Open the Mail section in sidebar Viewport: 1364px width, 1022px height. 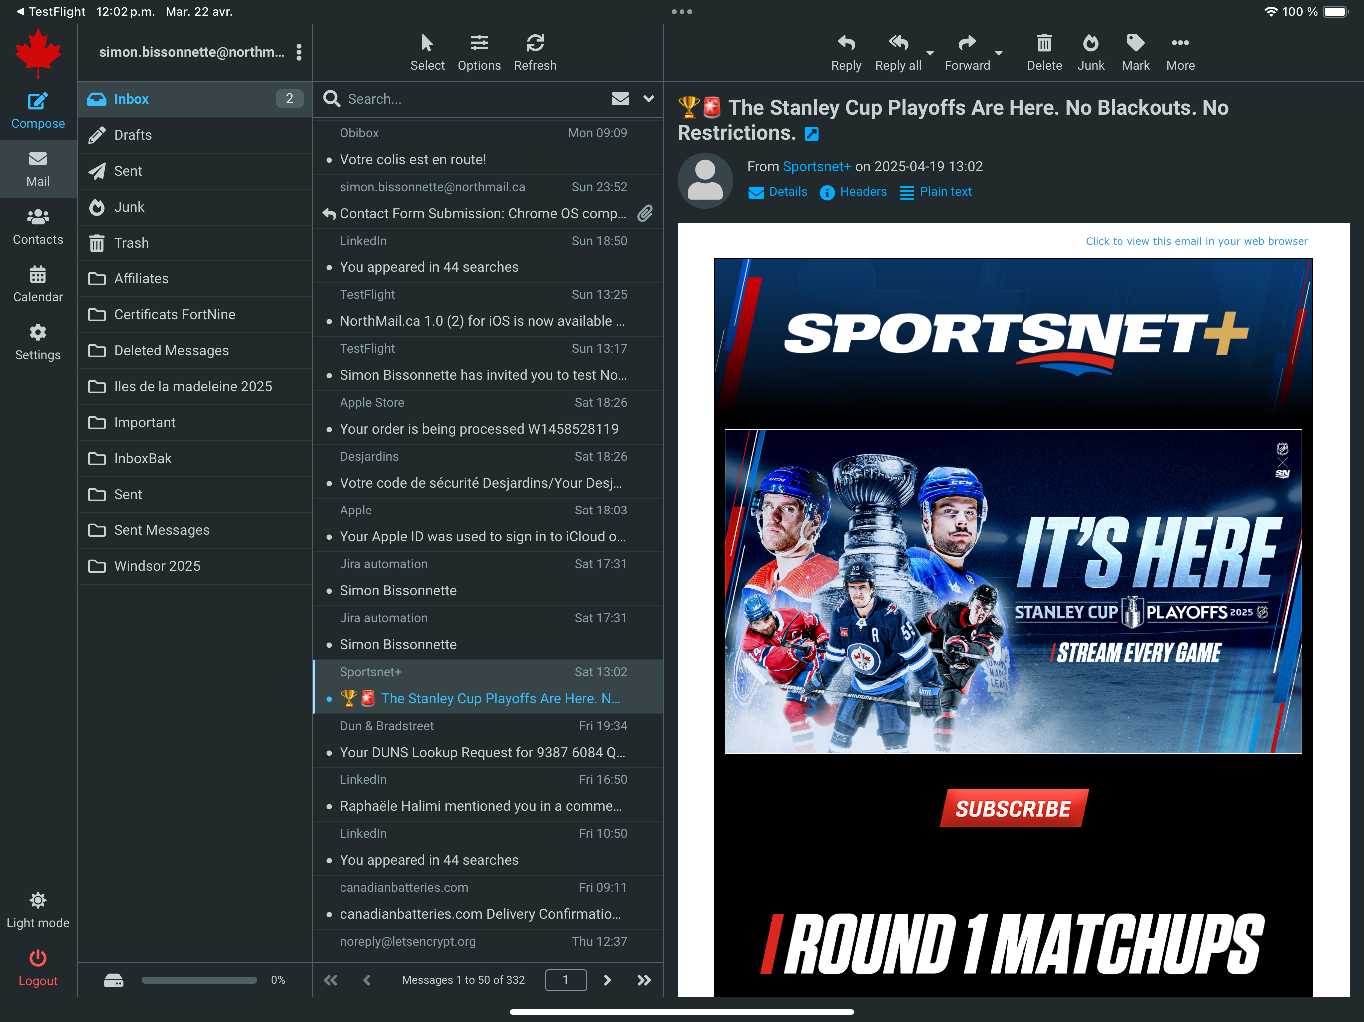coord(37,169)
